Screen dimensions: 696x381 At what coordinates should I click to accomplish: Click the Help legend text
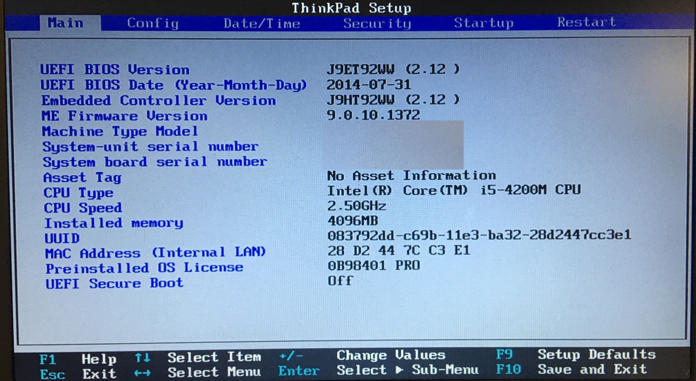(99, 359)
